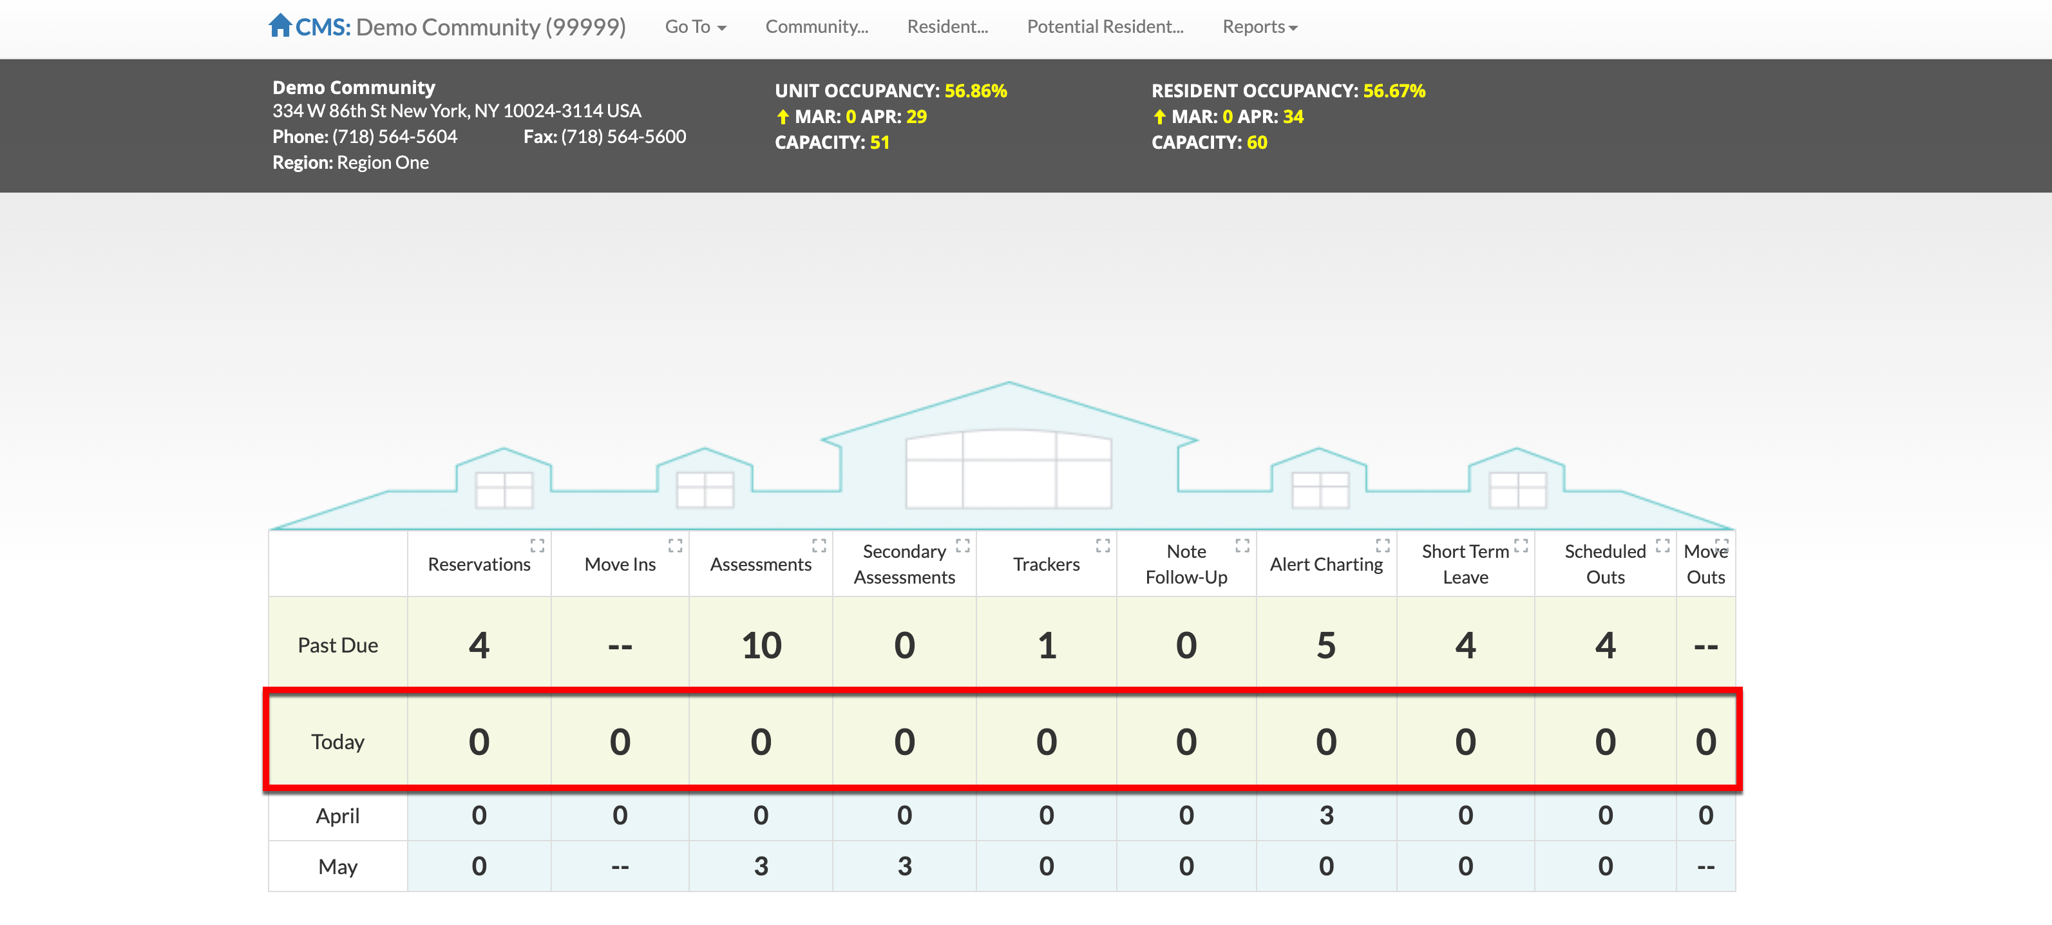This screenshot has width=2052, height=925.
Task: Expand the Secondary Assessments column icon
Action: [962, 546]
